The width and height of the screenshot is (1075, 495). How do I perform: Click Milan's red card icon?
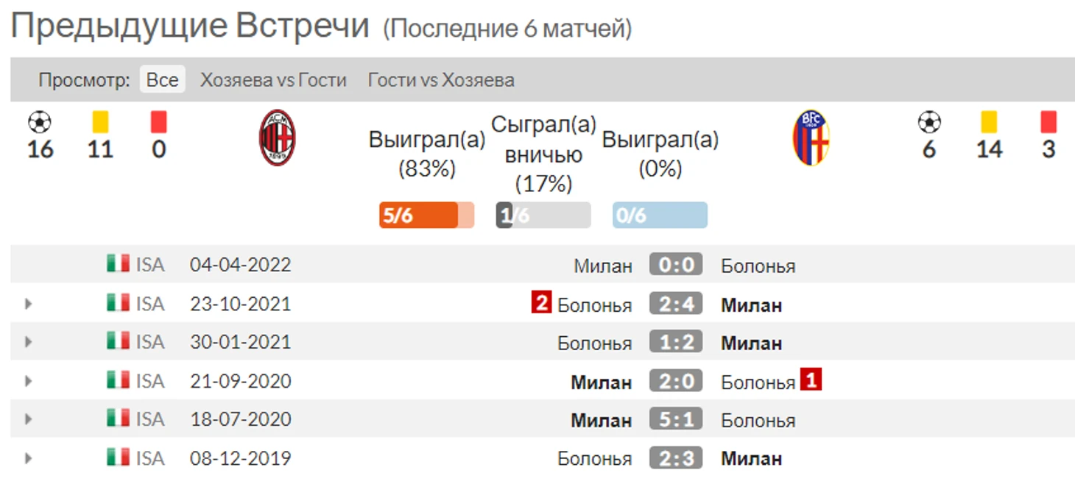[158, 121]
